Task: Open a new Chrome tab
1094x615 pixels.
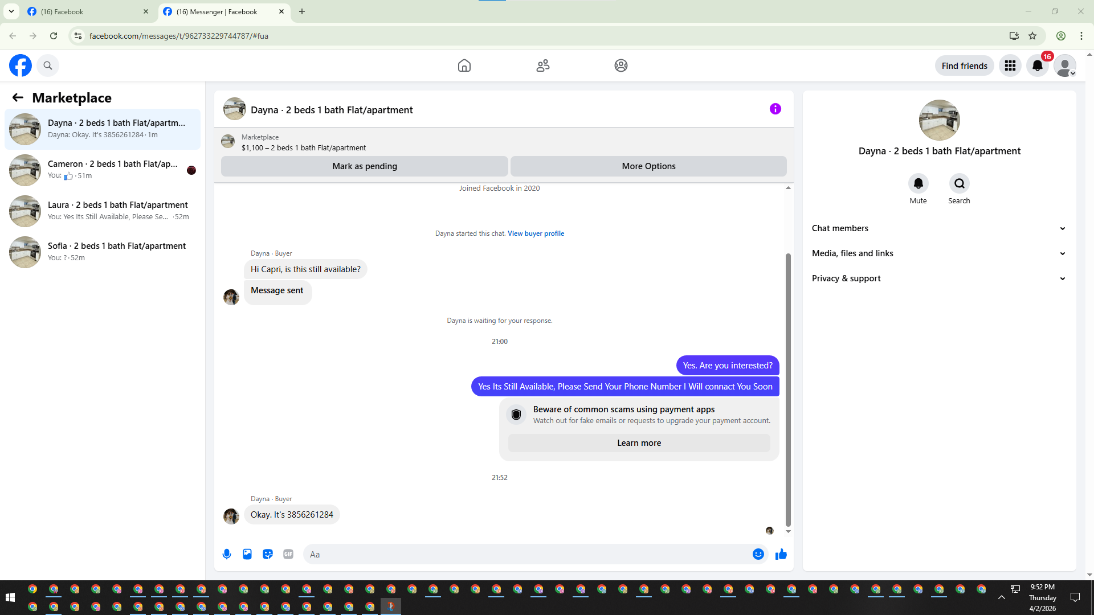Action: [x=302, y=11]
